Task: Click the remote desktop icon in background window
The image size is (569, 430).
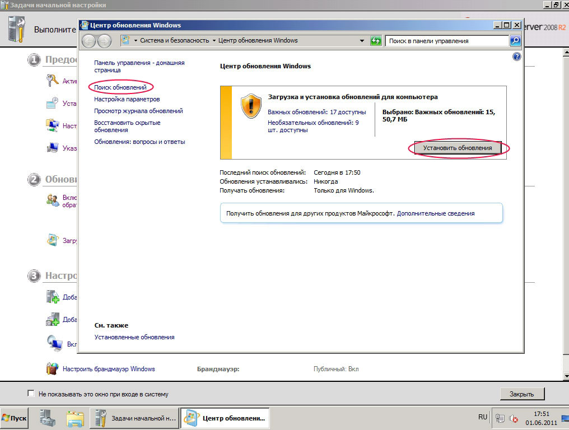Action: [x=54, y=343]
